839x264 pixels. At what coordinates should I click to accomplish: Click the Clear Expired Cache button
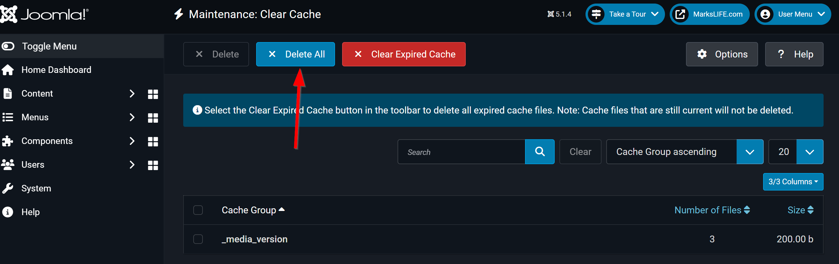(x=403, y=54)
